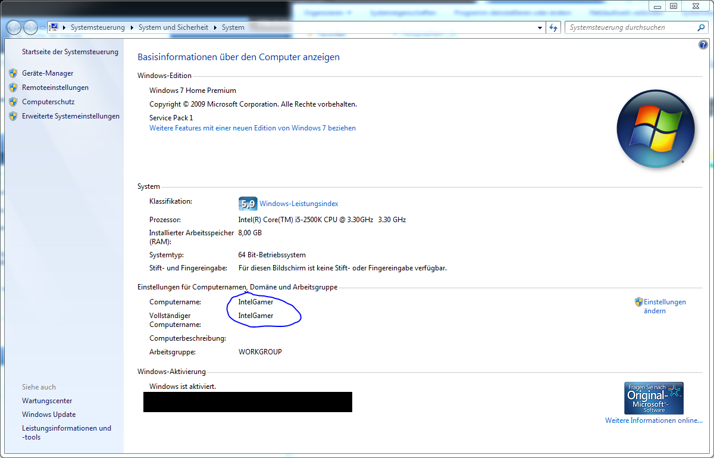Click Vollständiger Computername value IntelGamer
This screenshot has height=458, width=714.
[256, 316]
